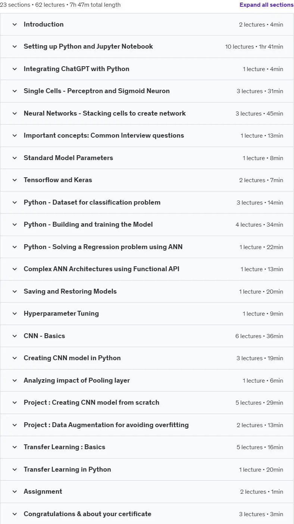Open the Saving and Restoring Models section

click(x=147, y=291)
